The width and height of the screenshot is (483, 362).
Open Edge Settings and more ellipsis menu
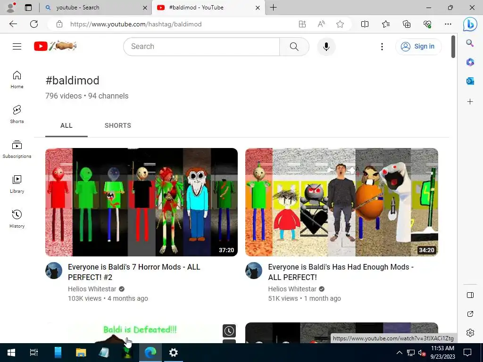tap(448, 24)
